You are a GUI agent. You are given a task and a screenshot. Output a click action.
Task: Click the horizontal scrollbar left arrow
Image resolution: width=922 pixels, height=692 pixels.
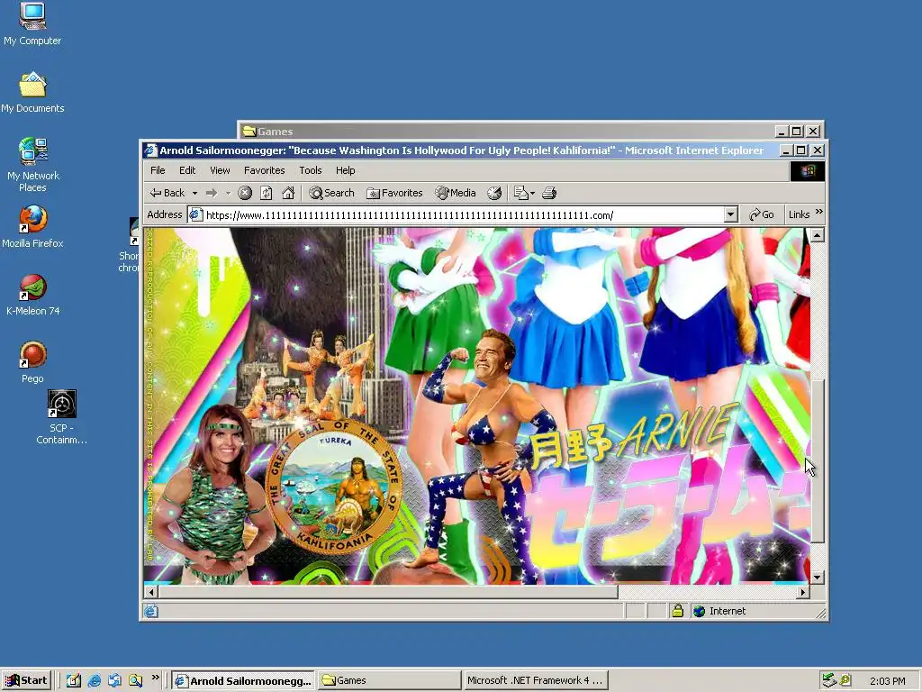click(x=151, y=592)
